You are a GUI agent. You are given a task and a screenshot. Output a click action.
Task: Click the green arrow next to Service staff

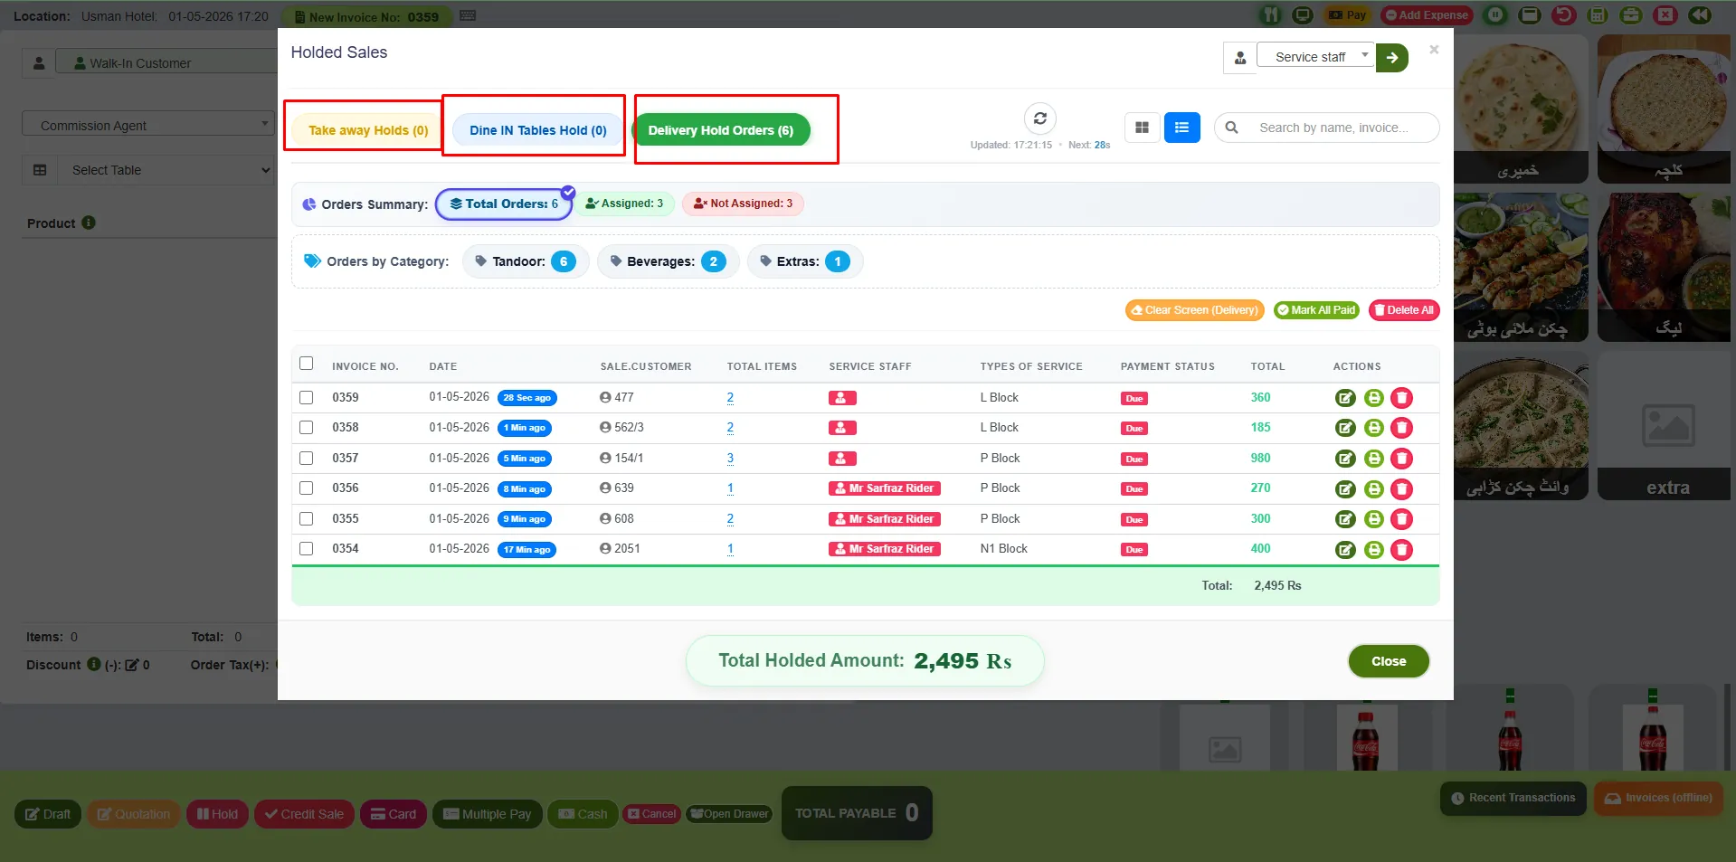click(1392, 57)
